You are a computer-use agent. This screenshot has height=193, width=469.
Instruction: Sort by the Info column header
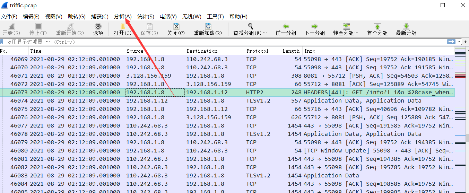(378, 51)
